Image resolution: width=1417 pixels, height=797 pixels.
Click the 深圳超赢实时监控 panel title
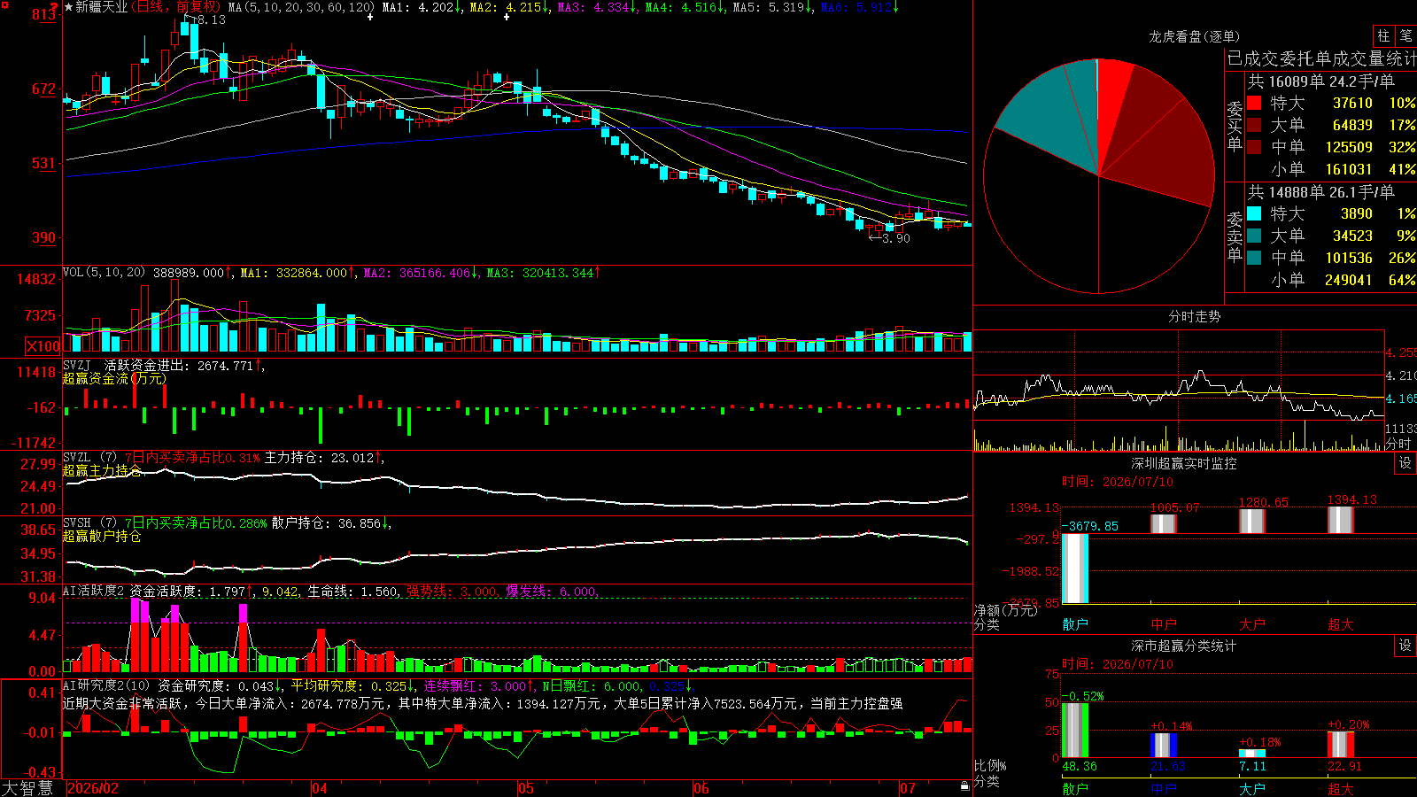[x=1183, y=463]
